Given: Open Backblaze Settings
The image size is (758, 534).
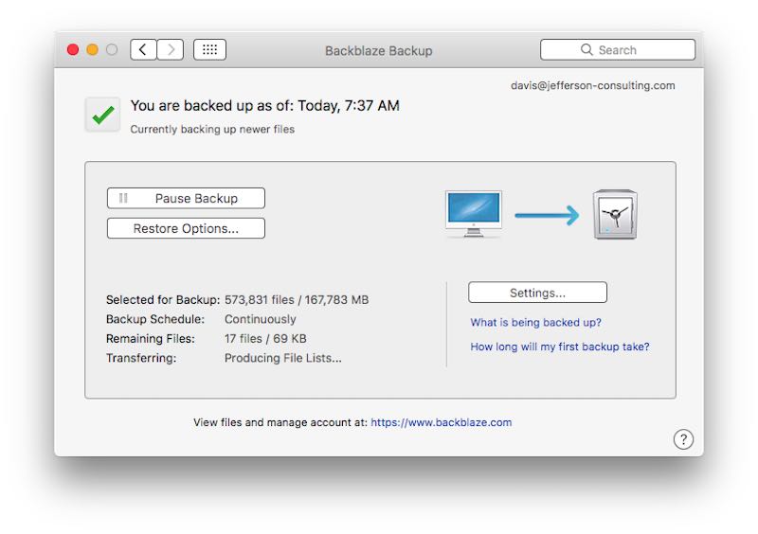Looking at the screenshot, I should (x=537, y=293).
